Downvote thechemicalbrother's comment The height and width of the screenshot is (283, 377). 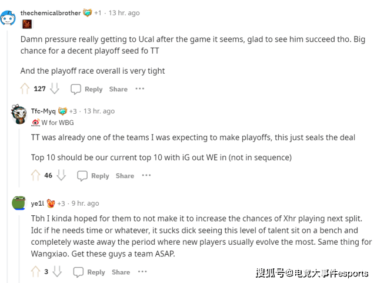(54, 89)
